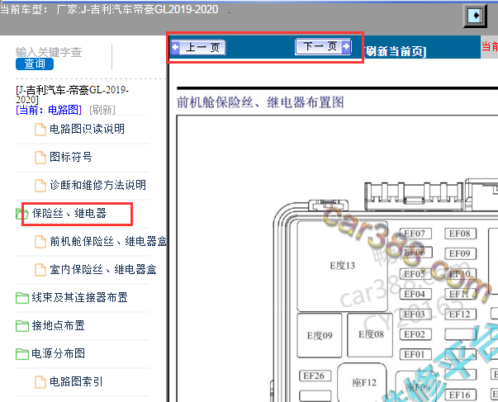Click fuse EF09 in the diagram
The height and width of the screenshot is (402, 498).
click(460, 253)
